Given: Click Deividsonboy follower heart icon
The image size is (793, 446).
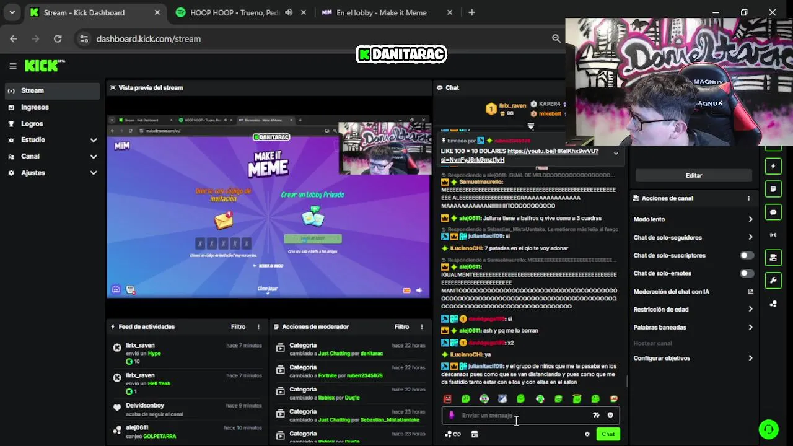Looking at the screenshot, I should point(117,408).
